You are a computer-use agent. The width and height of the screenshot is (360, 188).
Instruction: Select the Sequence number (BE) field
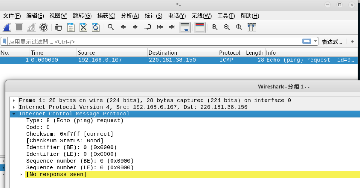(x=80, y=161)
